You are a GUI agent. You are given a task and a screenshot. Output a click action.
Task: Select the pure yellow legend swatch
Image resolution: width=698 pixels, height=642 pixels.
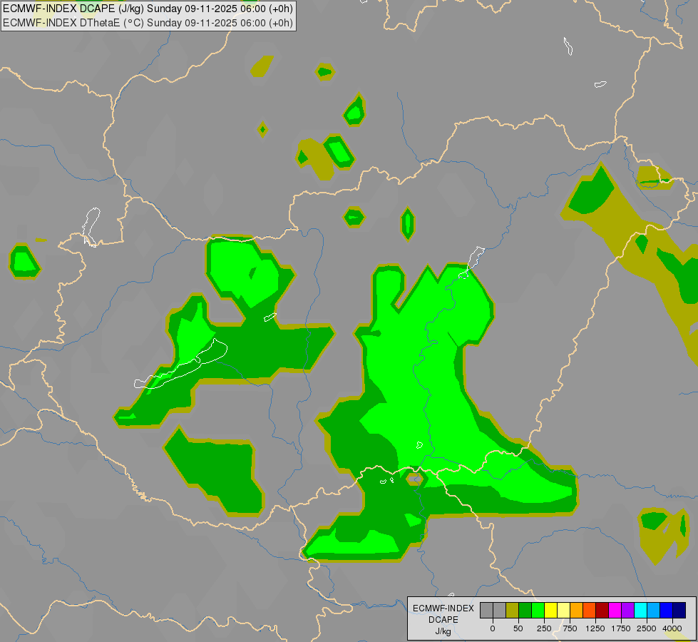click(550, 611)
